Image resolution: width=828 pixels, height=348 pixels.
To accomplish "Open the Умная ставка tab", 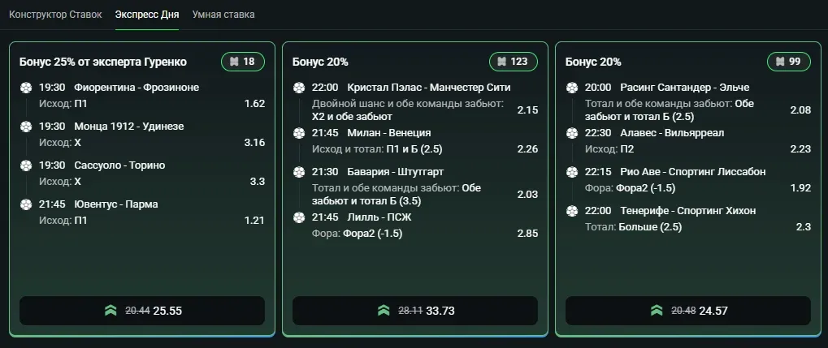I will pyautogui.click(x=223, y=15).
